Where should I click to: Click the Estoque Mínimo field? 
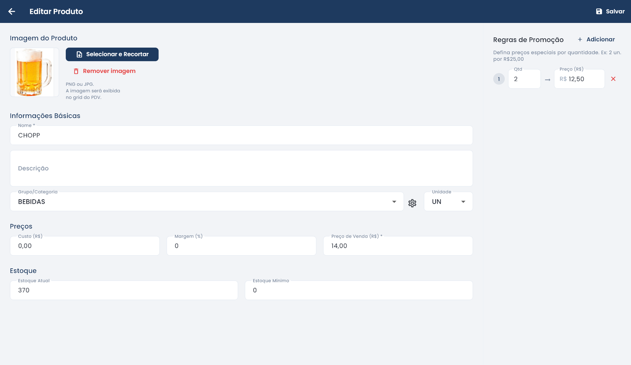click(359, 290)
